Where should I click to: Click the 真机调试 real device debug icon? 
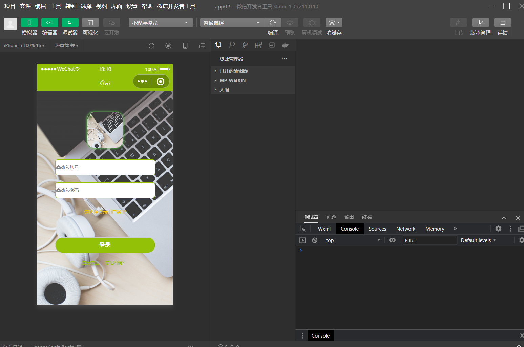pyautogui.click(x=312, y=23)
